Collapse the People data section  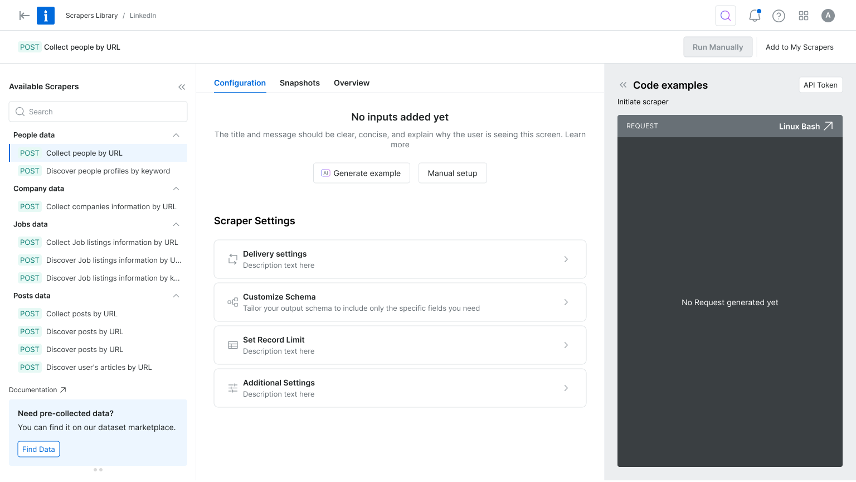tap(176, 135)
